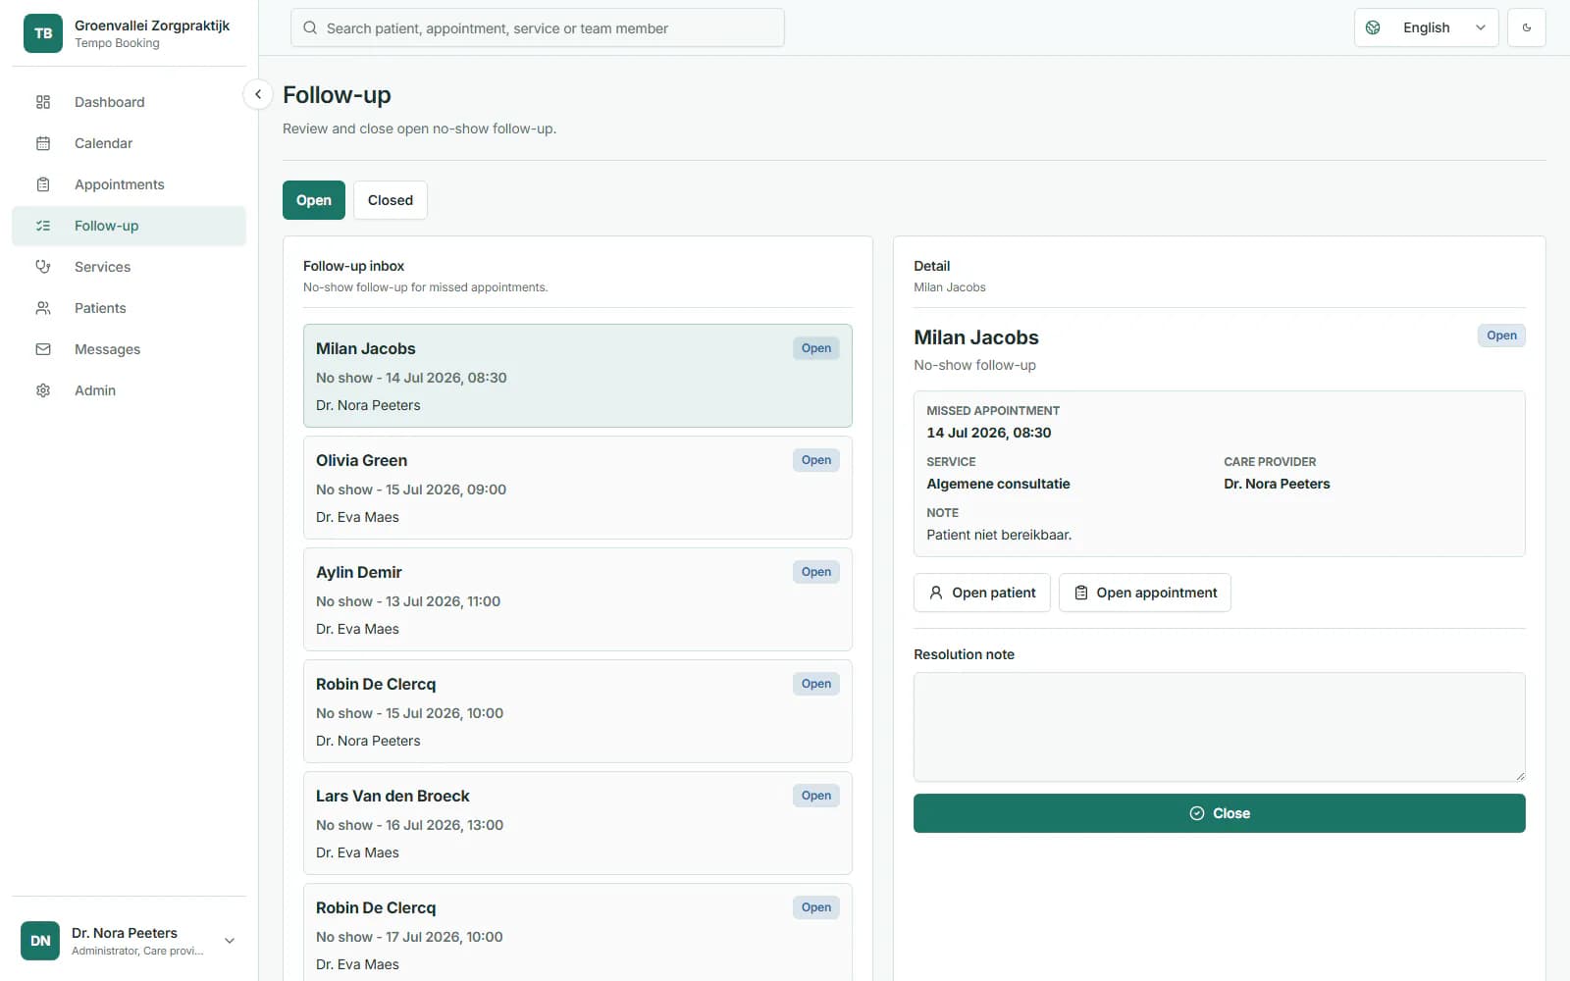1570x981 pixels.
Task: Click '14 Jul 2026, 08:30' missed appointment value
Action: 989,433
